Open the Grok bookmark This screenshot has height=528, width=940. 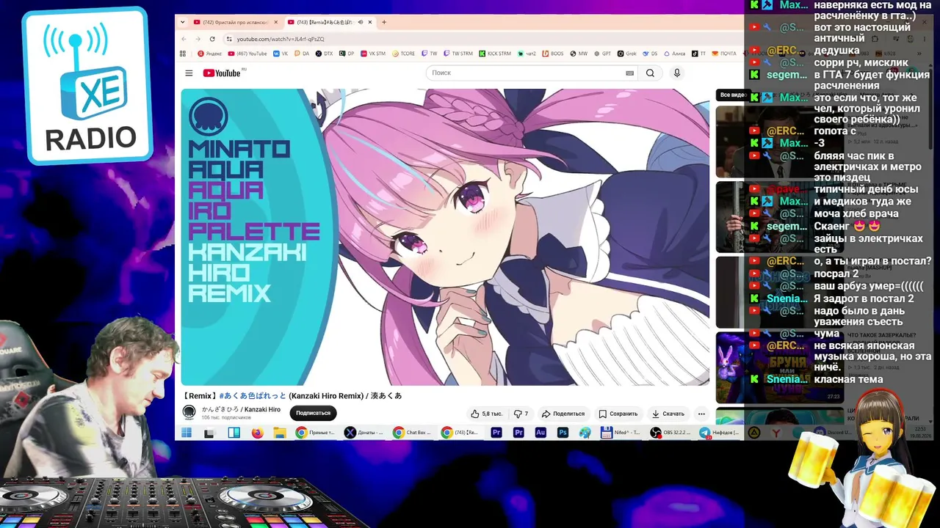[626, 54]
